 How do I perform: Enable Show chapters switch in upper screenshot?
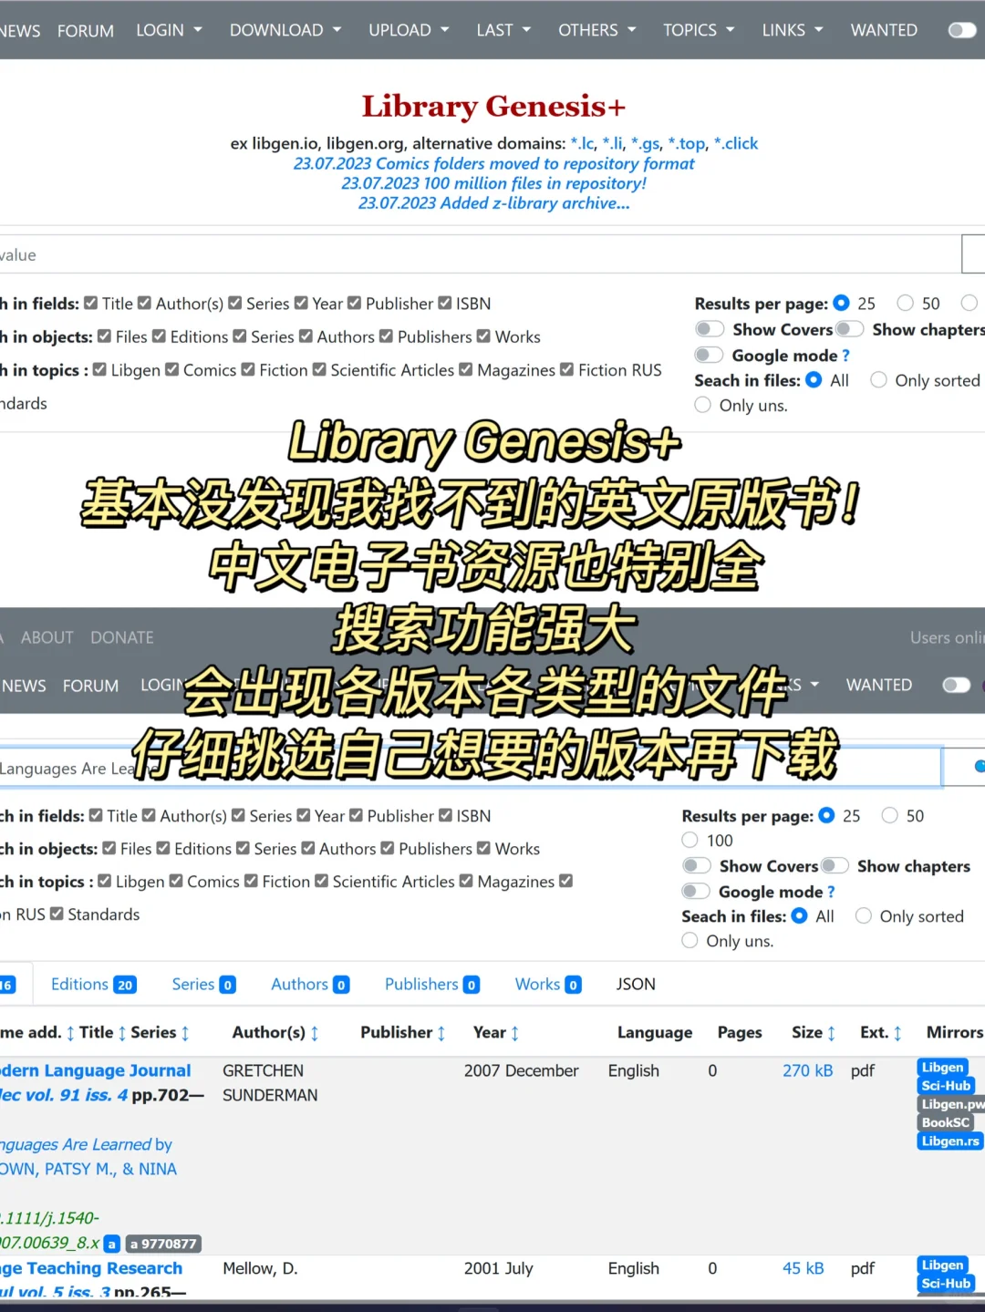tap(849, 329)
